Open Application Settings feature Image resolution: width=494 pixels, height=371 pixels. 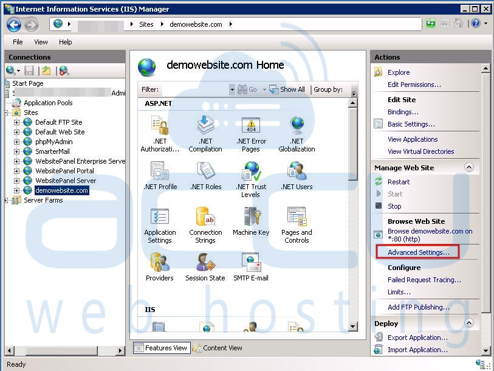tap(160, 225)
